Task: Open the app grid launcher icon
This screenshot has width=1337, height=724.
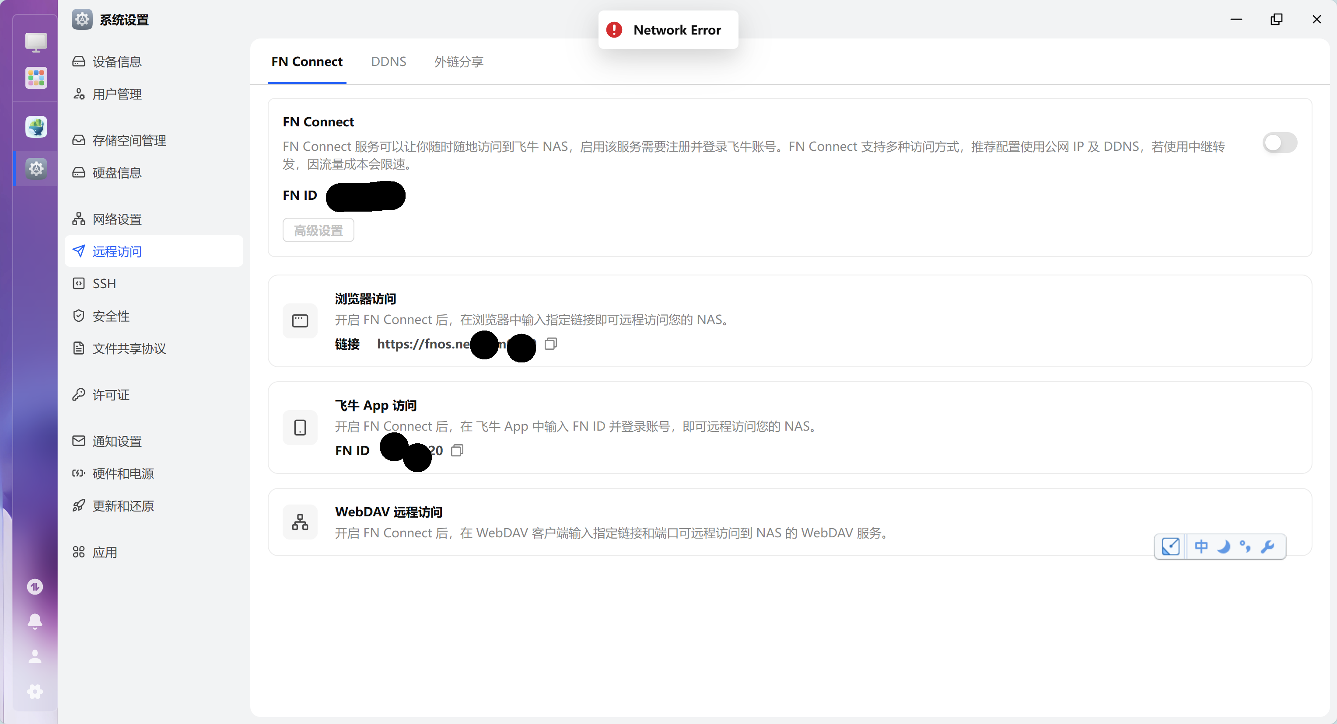Action: click(x=36, y=78)
